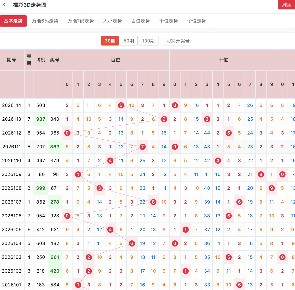295x290 pixels.
Task: Click red ball 6 in row 2026101 十位
Action: point(239,285)
